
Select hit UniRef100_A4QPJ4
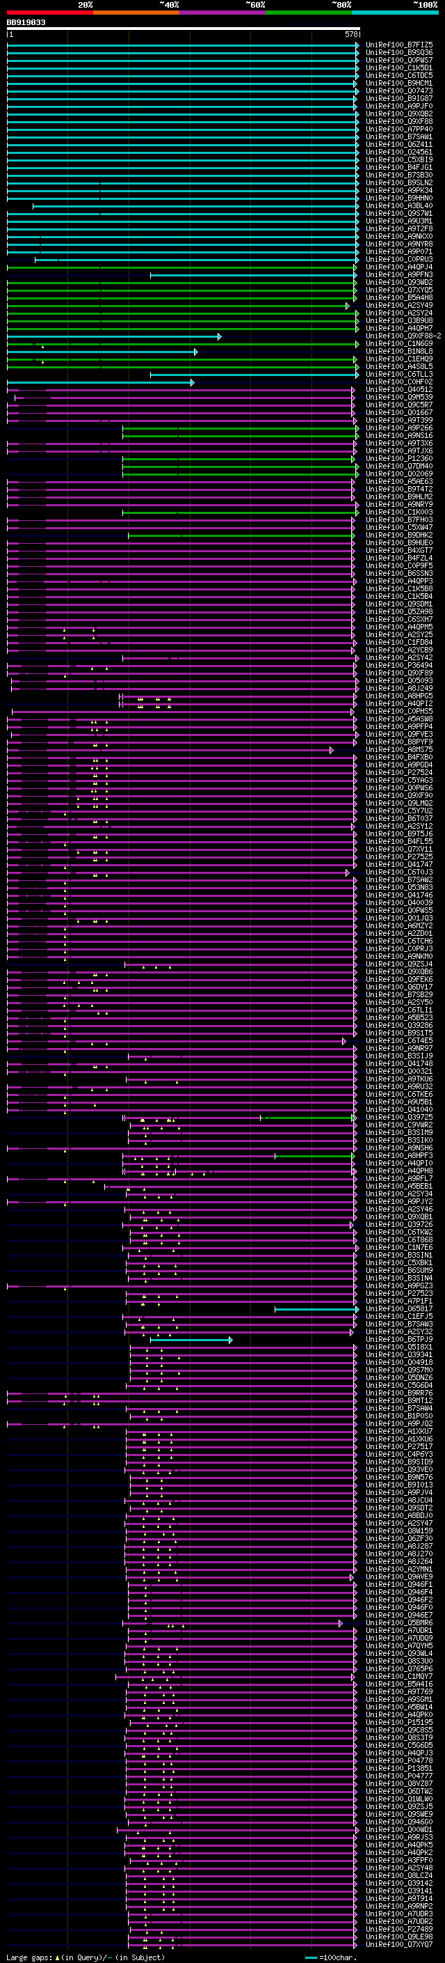pyautogui.click(x=398, y=267)
